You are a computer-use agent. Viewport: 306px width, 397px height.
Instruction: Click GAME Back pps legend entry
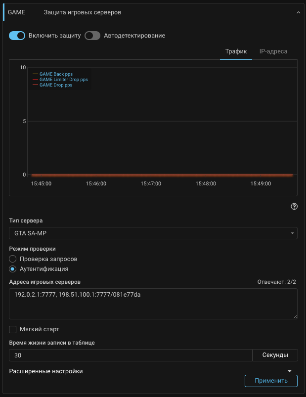click(x=56, y=74)
